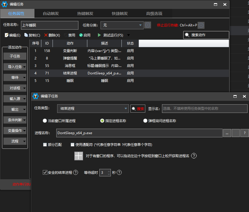Open the 高级选项 tab
The width and height of the screenshot is (249, 212).
click(x=154, y=14)
